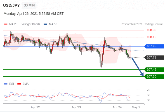This screenshot has height=112, width=165.
Task: Click the blue RSI legend swatch
Action: click(6, 84)
